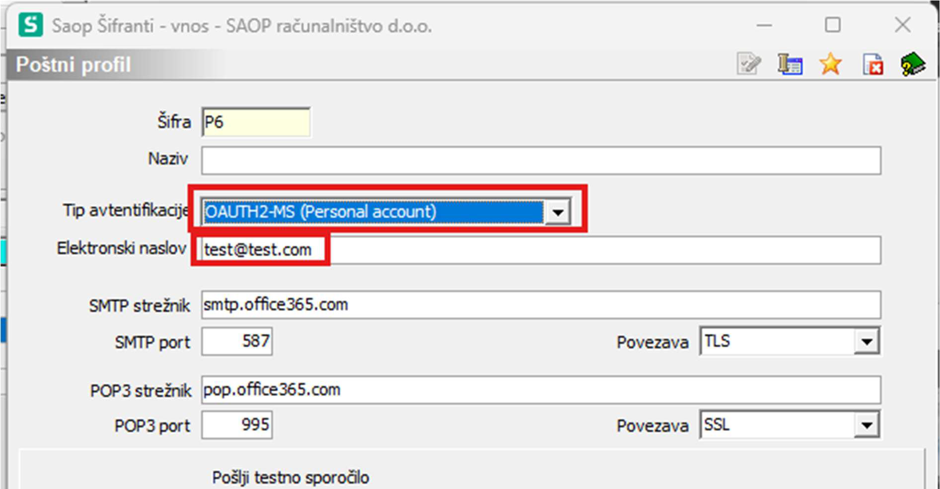Click the SMTP port field with 587

pos(237,341)
